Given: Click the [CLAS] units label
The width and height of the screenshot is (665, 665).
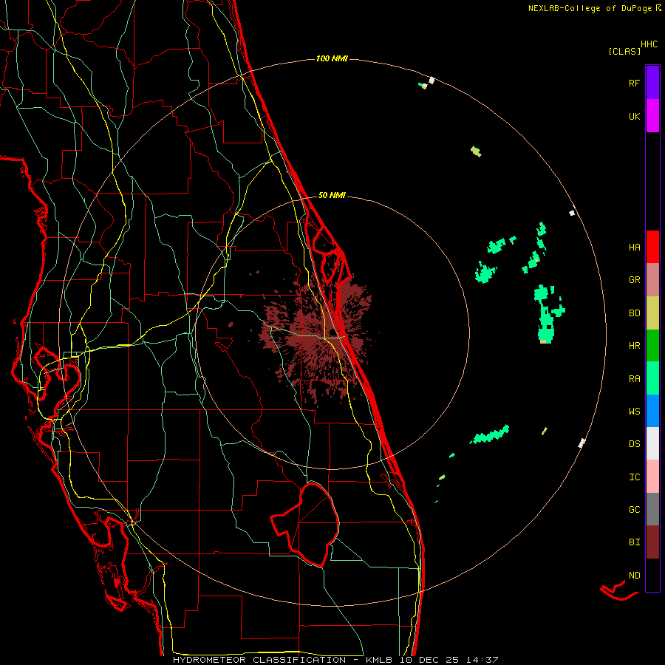Looking at the screenshot, I should pyautogui.click(x=624, y=51).
